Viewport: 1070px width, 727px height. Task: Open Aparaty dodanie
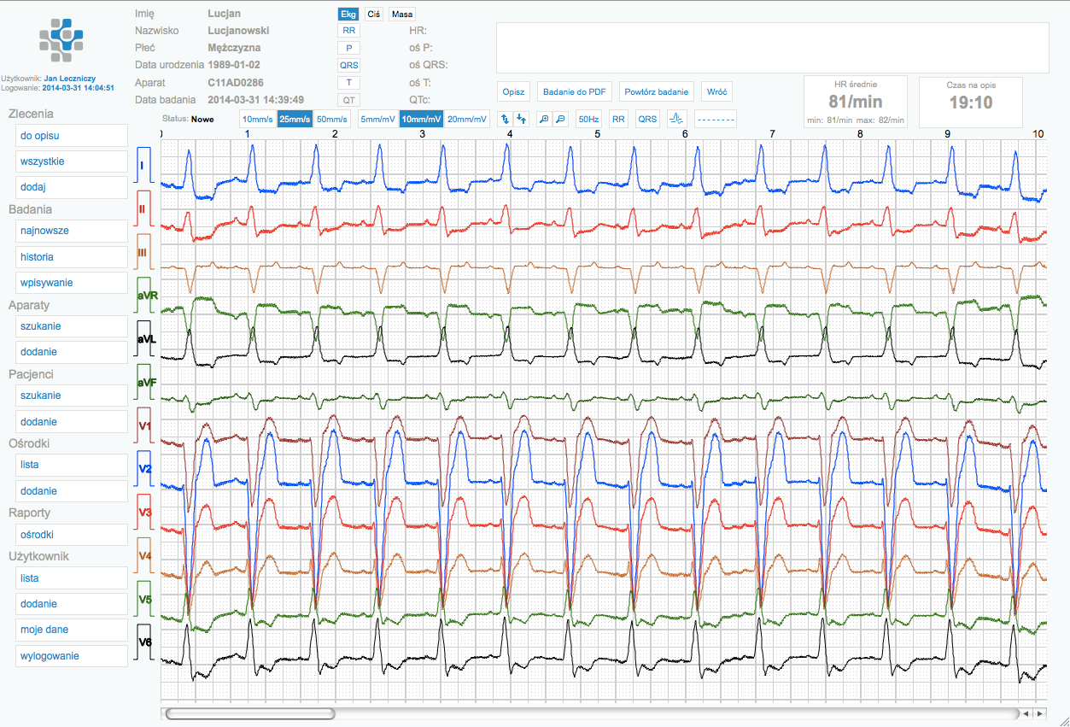coord(72,352)
